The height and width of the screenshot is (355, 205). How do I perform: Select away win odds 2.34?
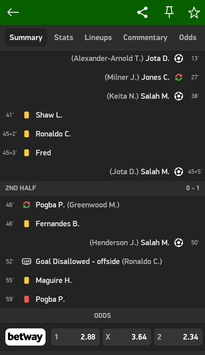[178, 337]
